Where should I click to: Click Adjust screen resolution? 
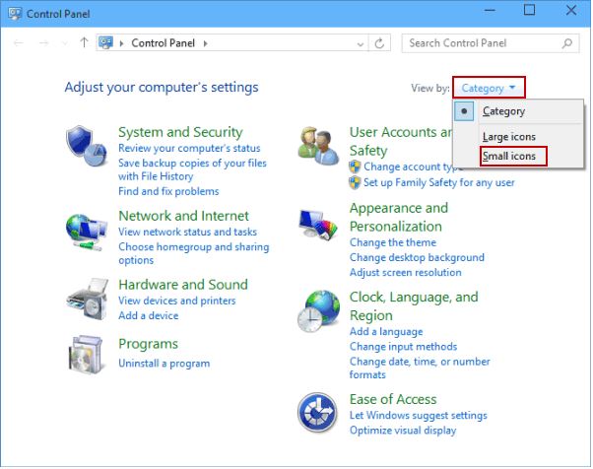[406, 273]
